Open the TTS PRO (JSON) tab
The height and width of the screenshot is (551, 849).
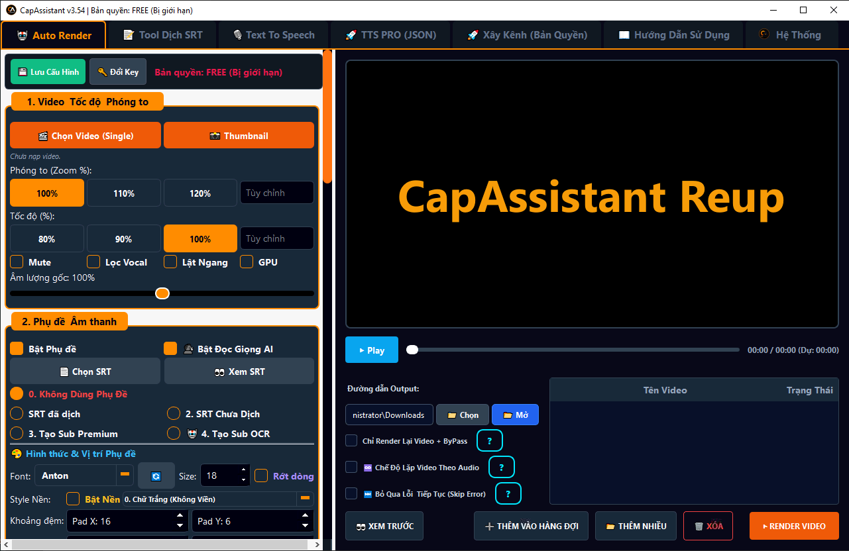pos(390,35)
